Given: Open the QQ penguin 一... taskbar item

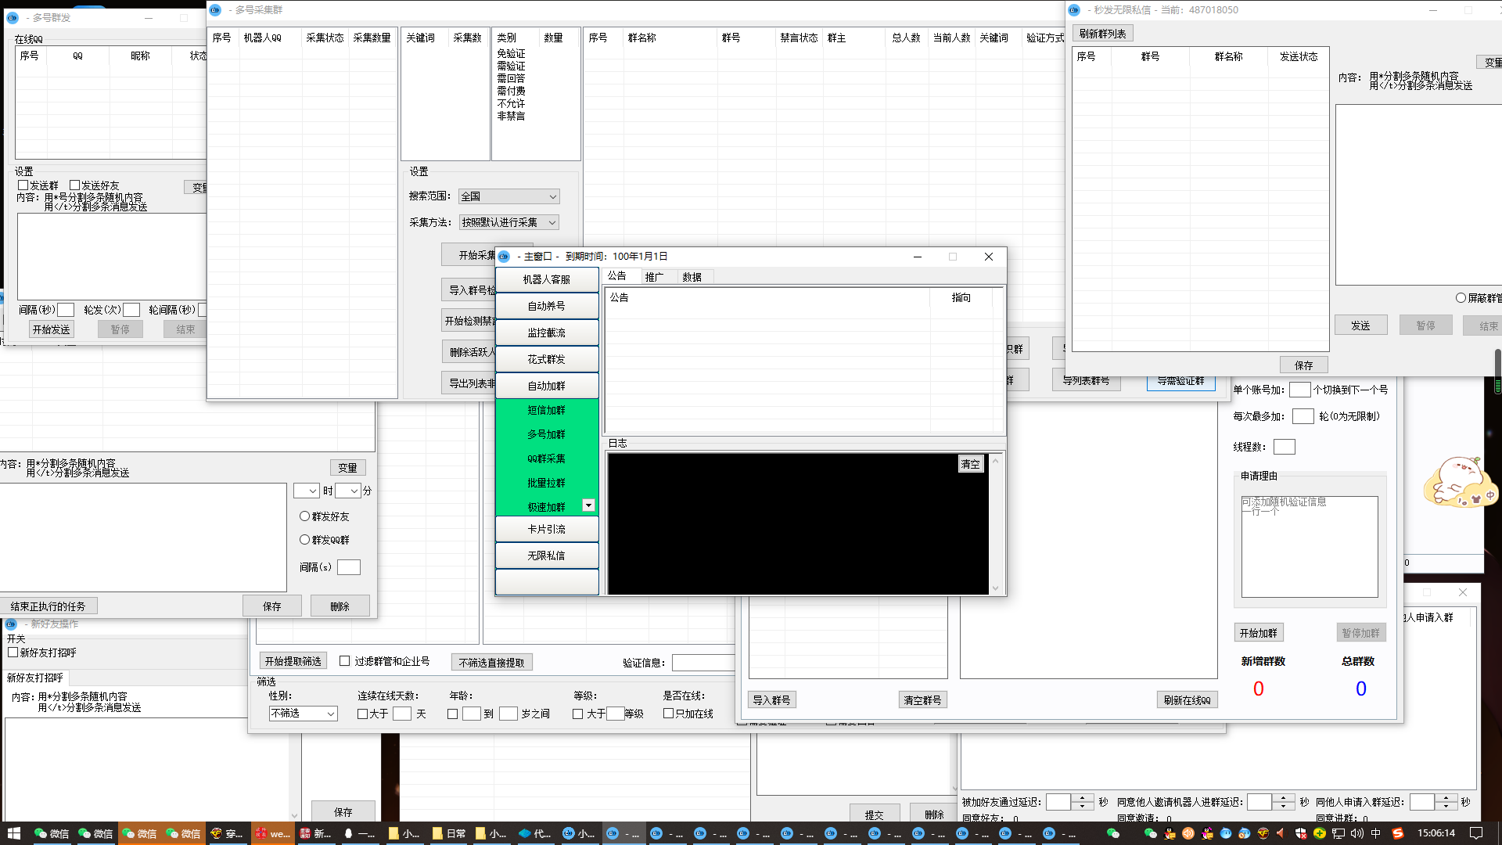Looking at the screenshot, I should click(x=360, y=833).
